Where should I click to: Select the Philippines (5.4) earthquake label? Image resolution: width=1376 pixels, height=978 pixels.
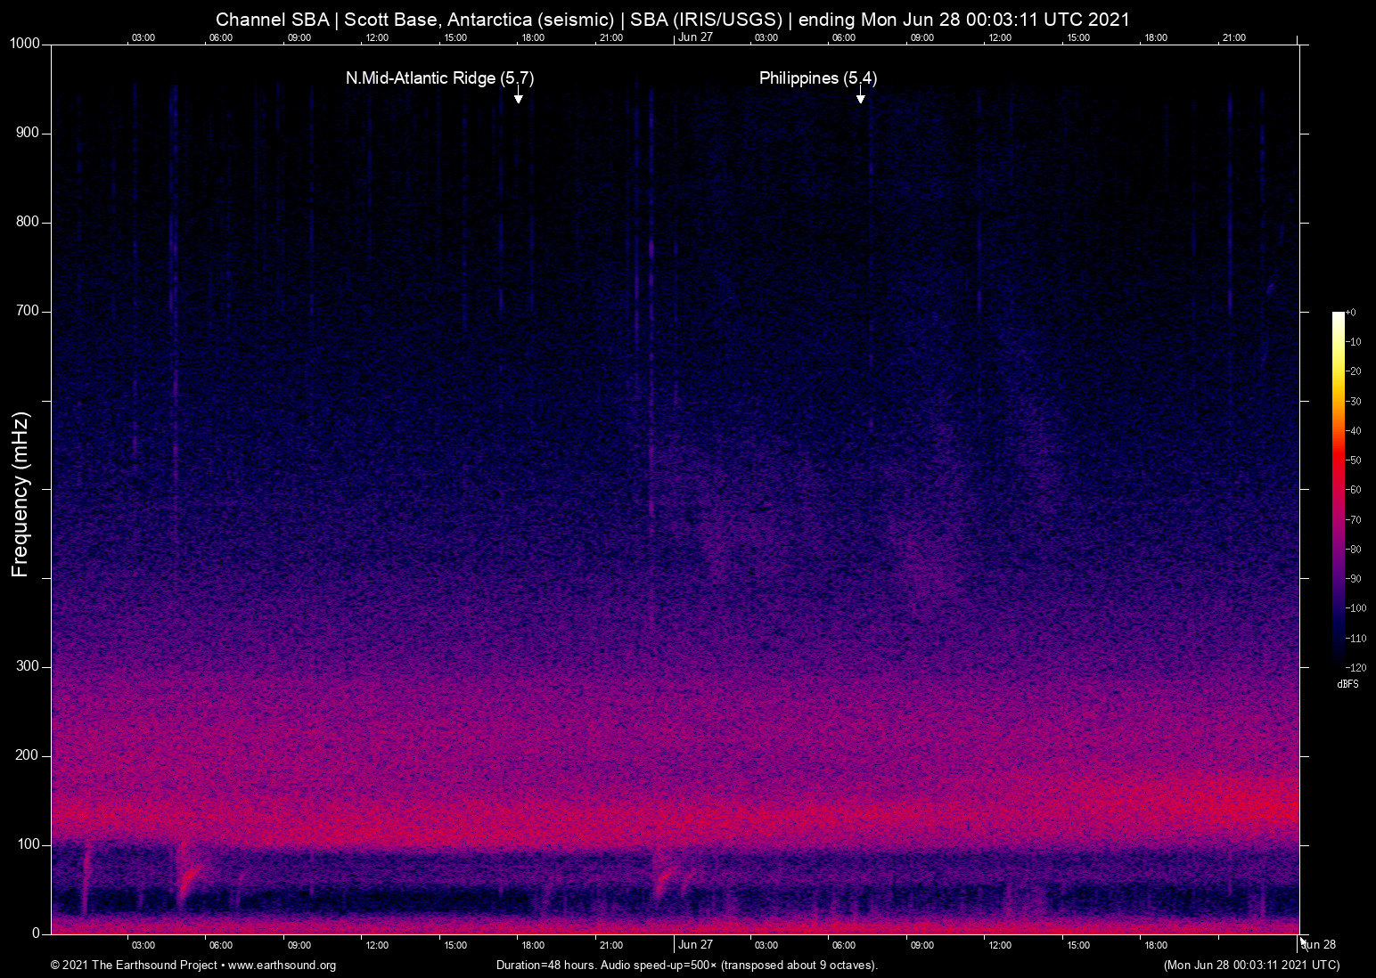point(817,78)
